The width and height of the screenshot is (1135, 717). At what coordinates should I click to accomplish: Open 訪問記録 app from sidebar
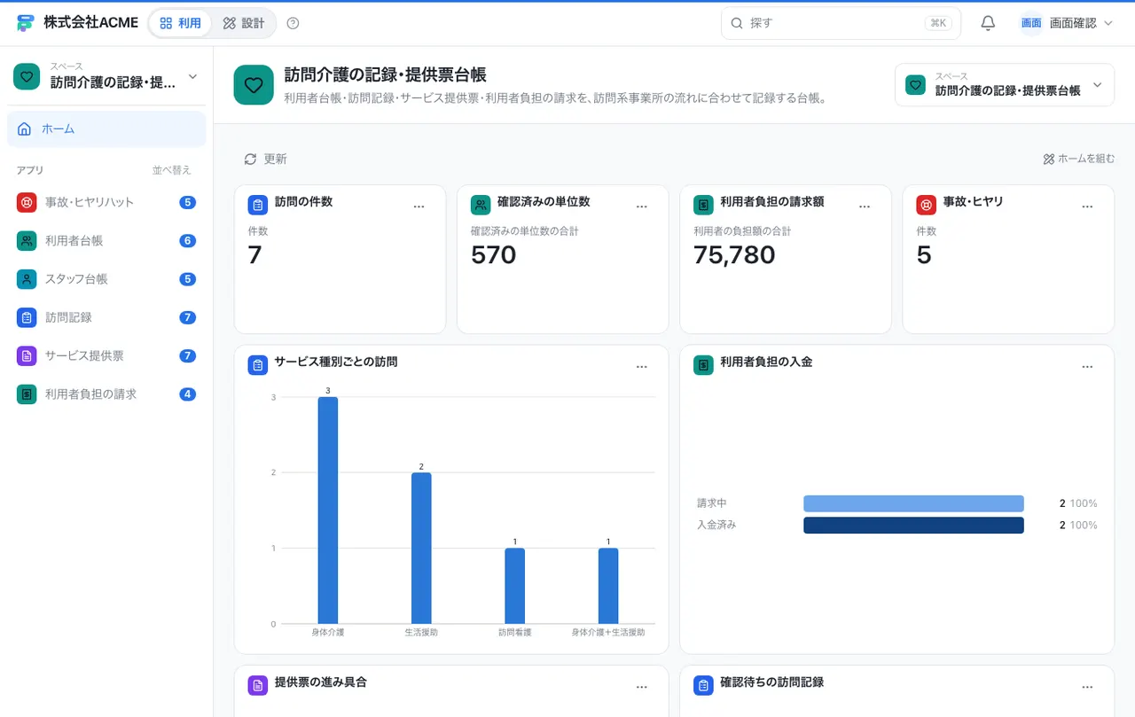[106, 316]
